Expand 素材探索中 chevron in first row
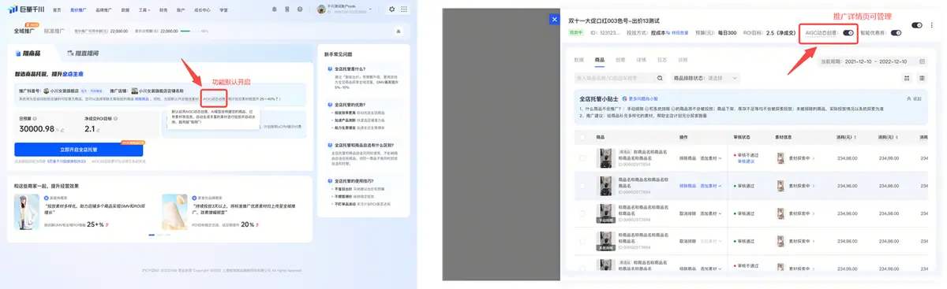This screenshot has height=289, width=947. (x=814, y=158)
